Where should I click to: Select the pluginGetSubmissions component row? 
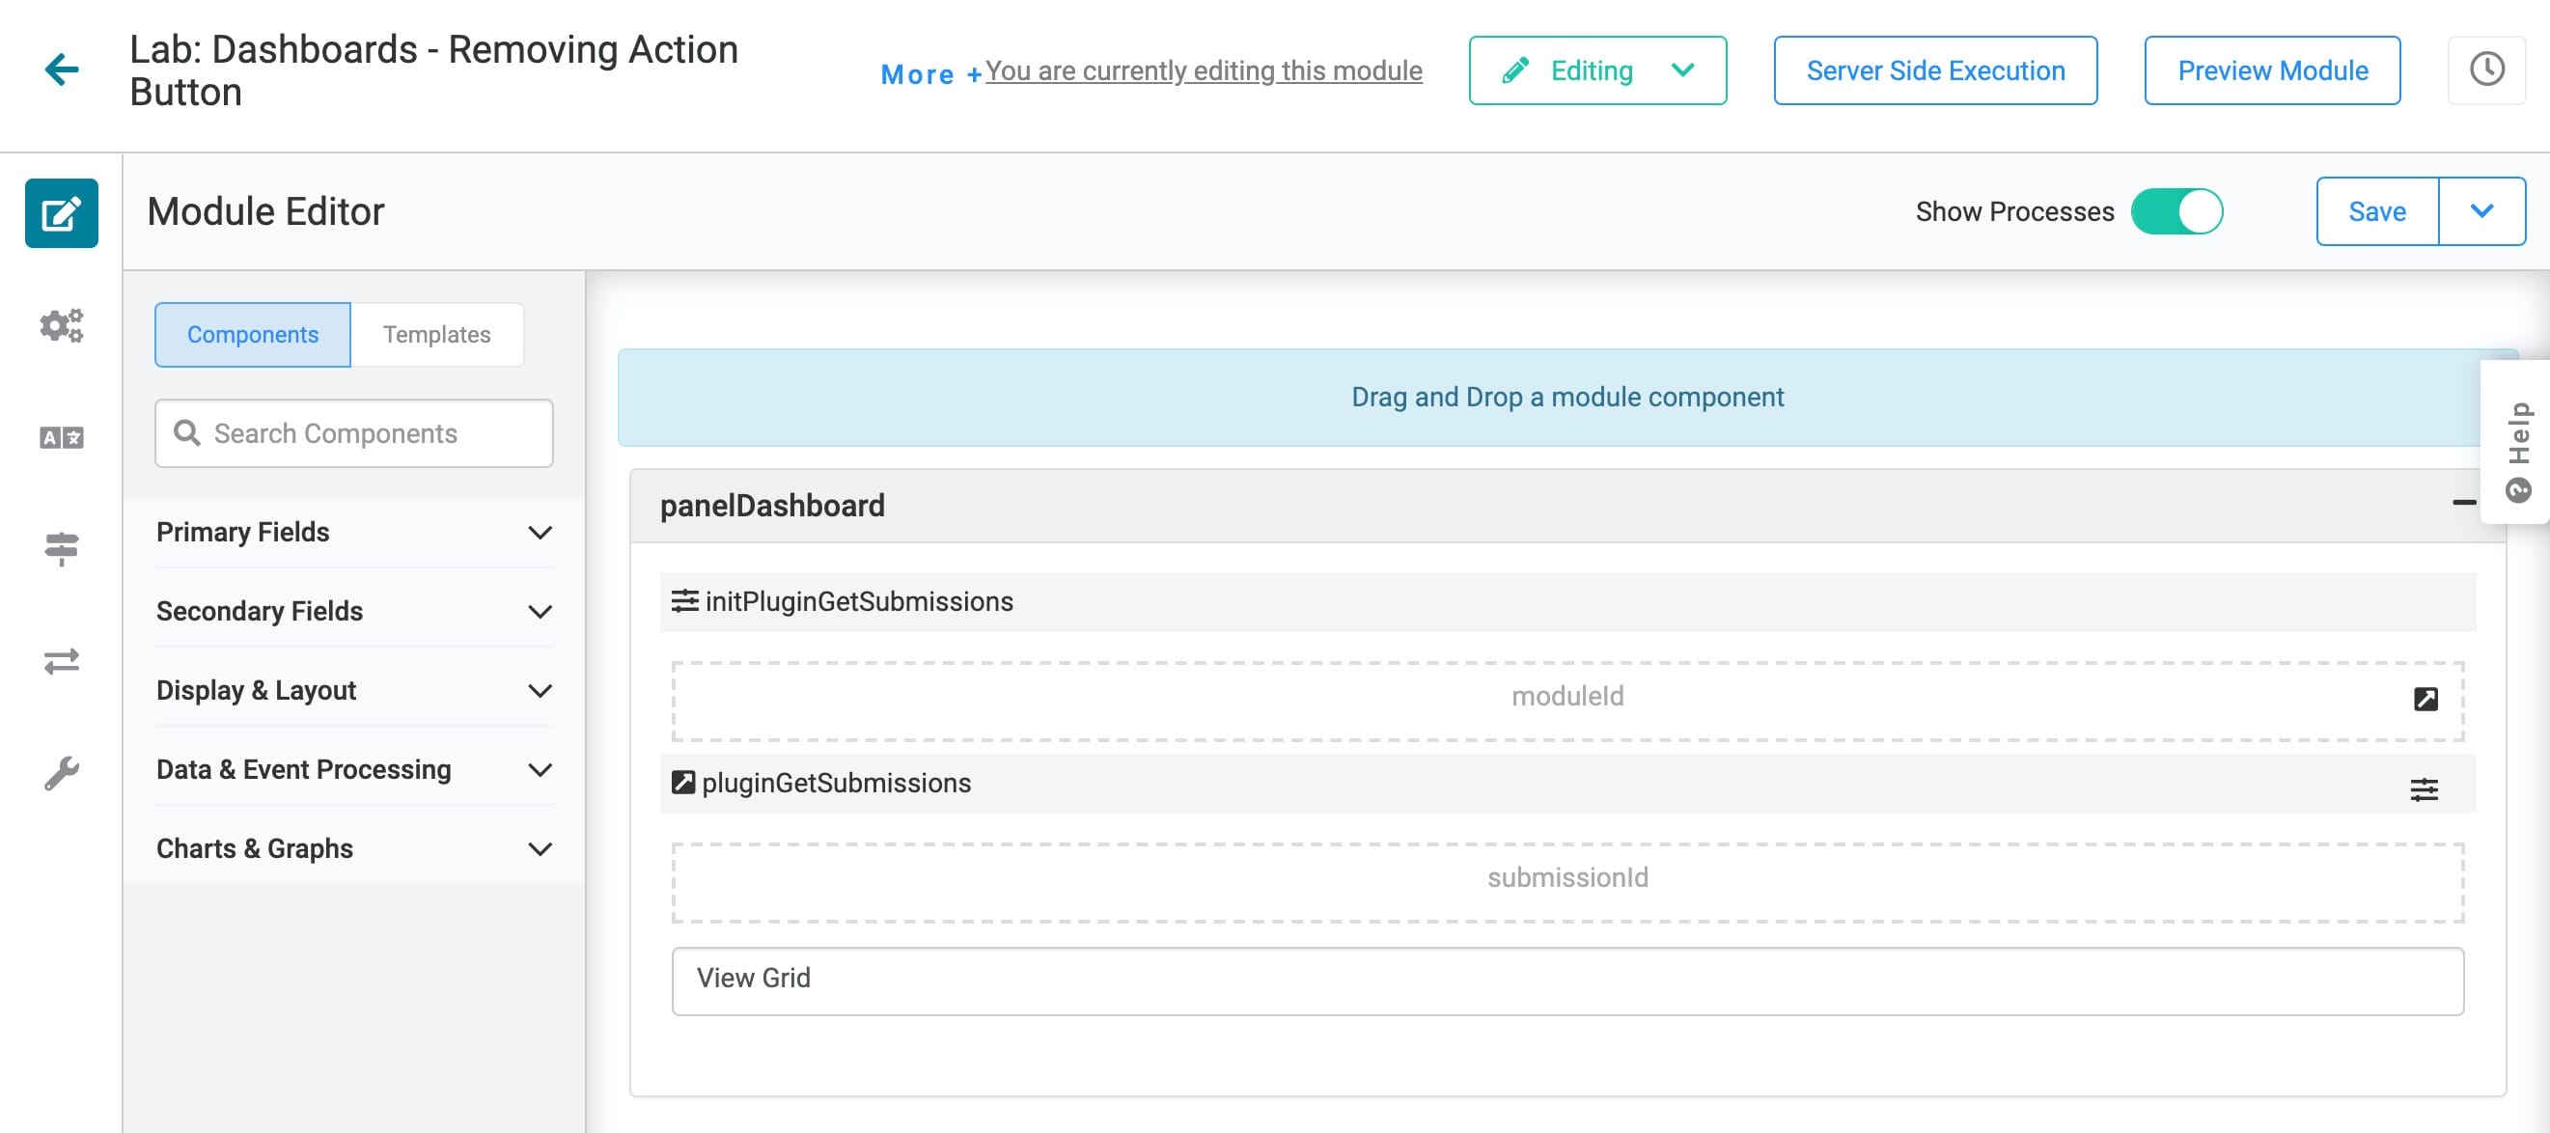click(x=1567, y=783)
